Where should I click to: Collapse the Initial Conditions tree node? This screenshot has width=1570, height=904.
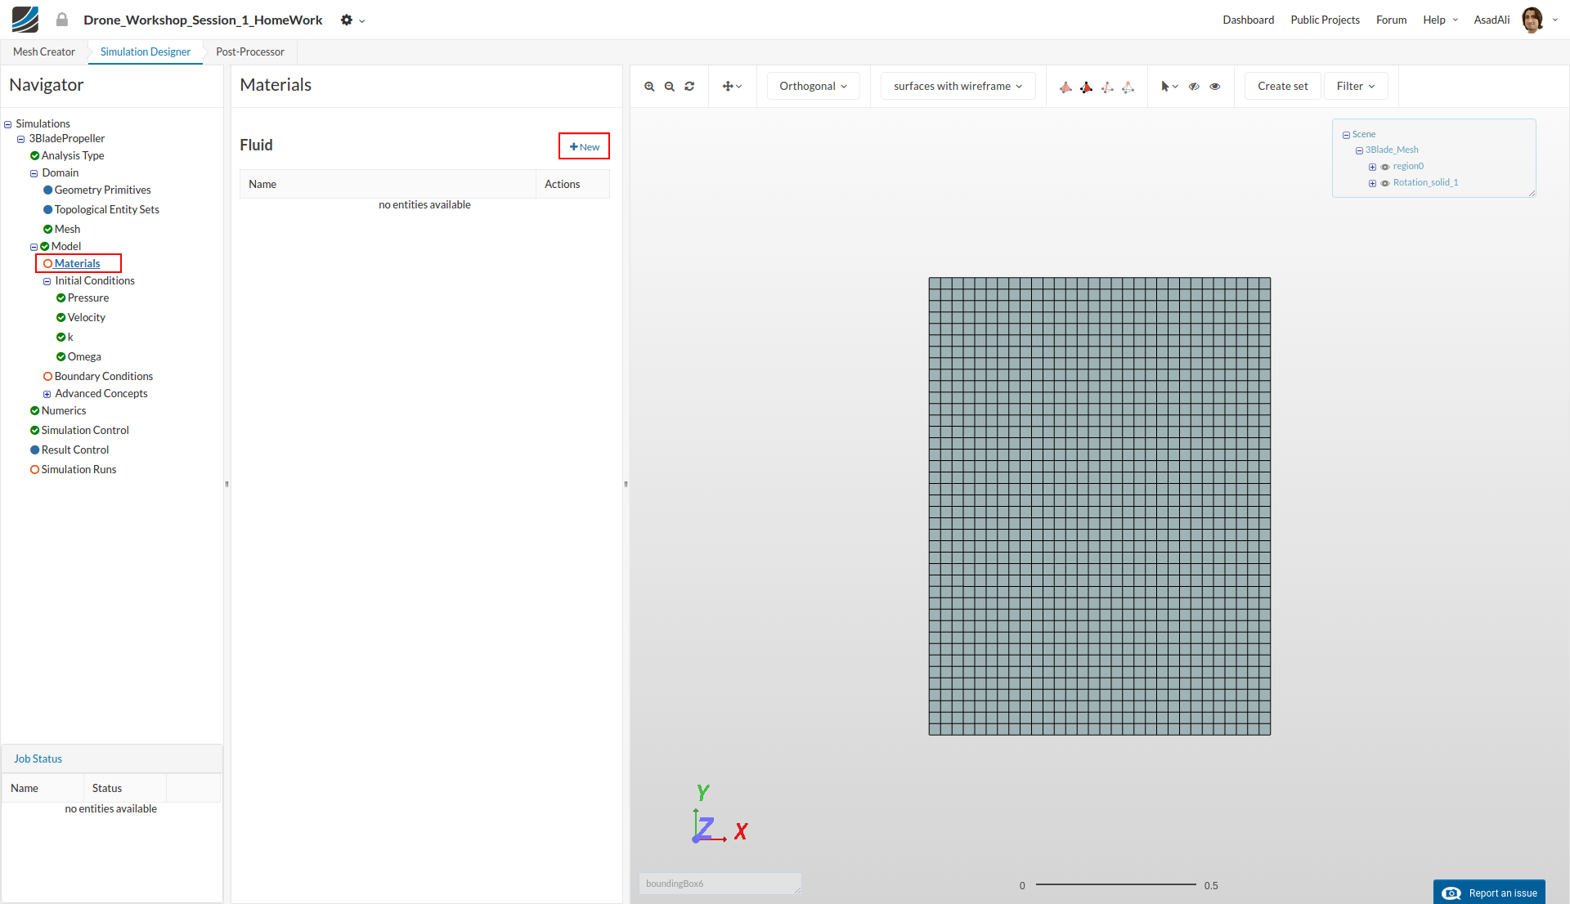[47, 281]
